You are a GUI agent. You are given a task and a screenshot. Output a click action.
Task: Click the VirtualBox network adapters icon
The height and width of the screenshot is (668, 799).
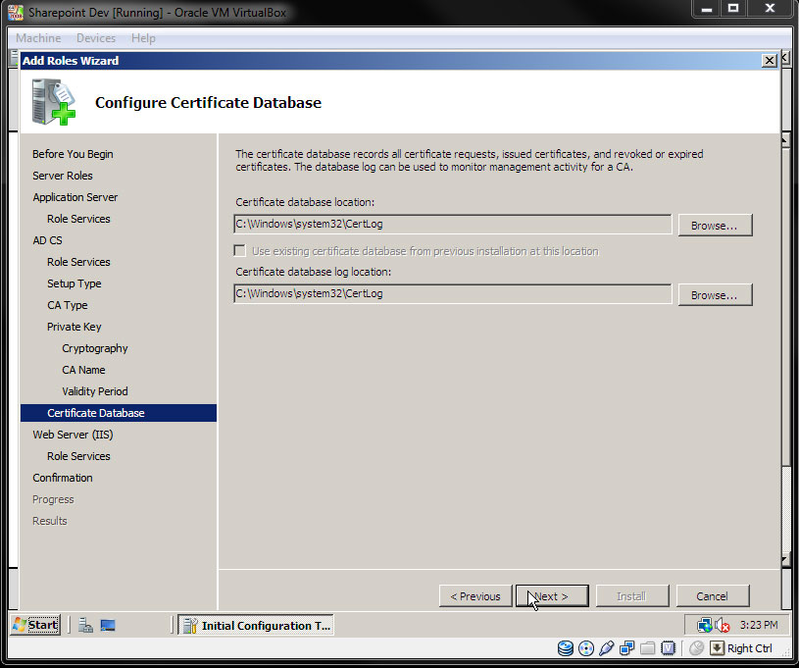point(626,648)
